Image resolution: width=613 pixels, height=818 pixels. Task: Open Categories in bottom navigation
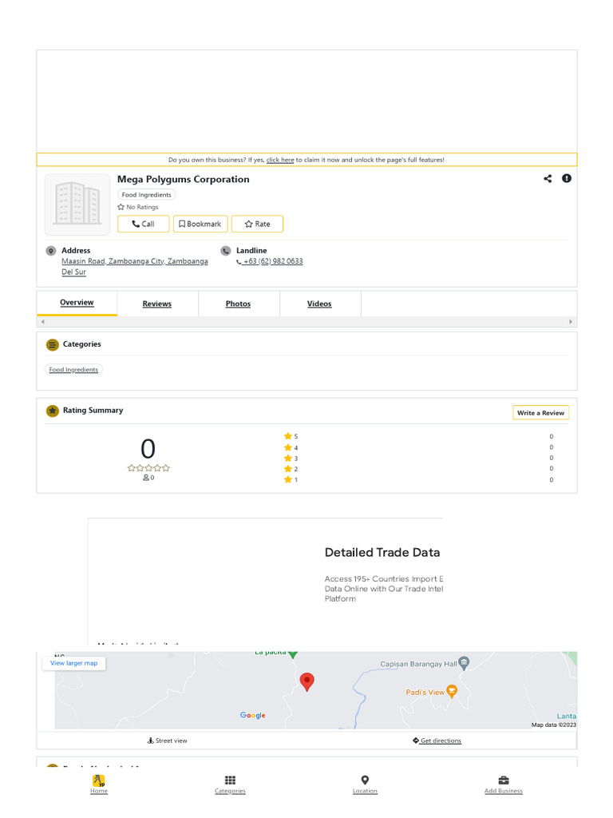[x=230, y=784]
